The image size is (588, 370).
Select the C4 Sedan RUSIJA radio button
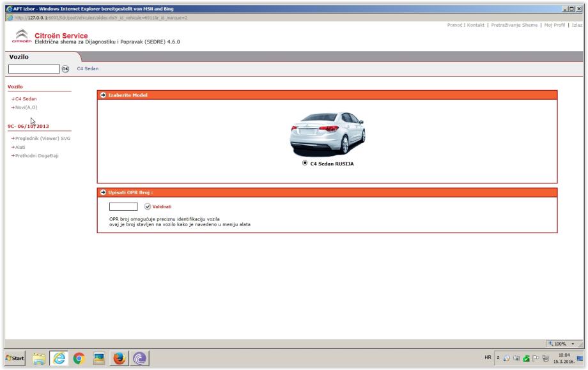click(x=306, y=163)
